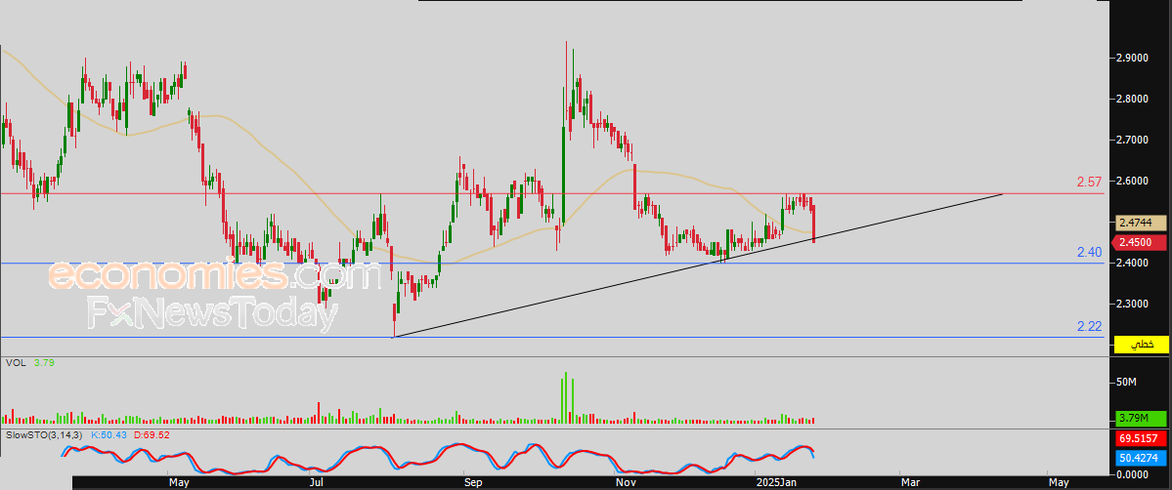1172x490 pixels.
Task: Click the K:50.43 stochastic value
Action: click(109, 434)
